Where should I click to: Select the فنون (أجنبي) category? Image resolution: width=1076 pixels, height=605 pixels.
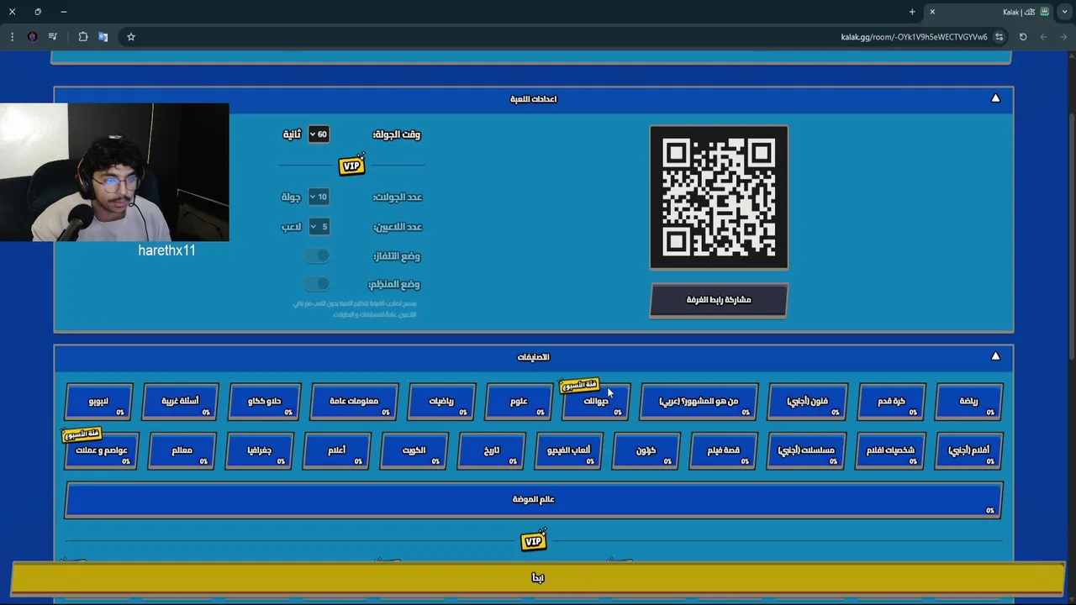[808, 402]
